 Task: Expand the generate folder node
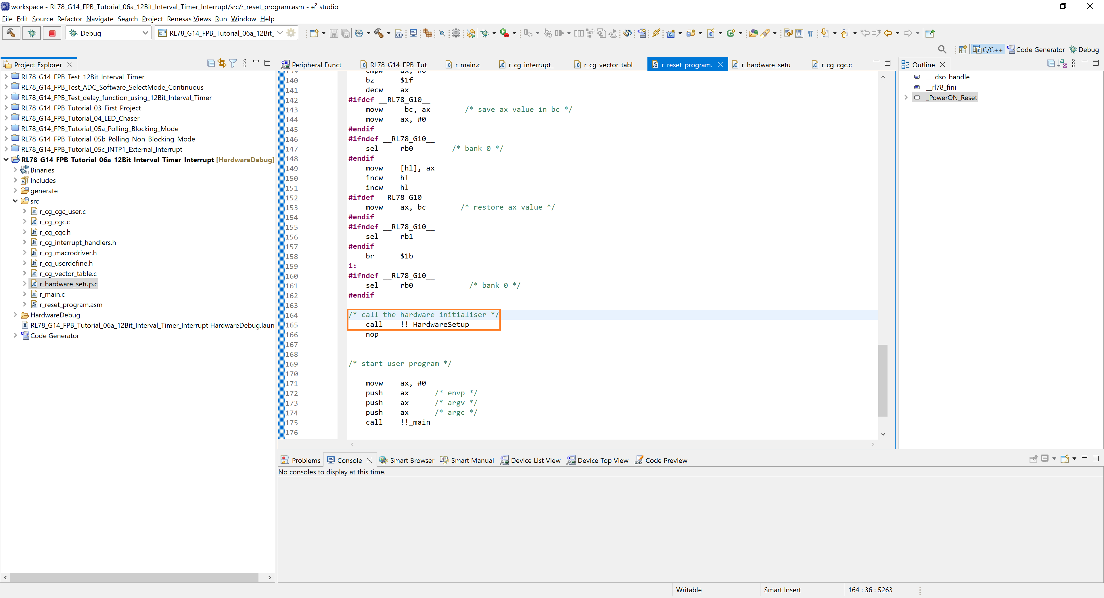[16, 190]
